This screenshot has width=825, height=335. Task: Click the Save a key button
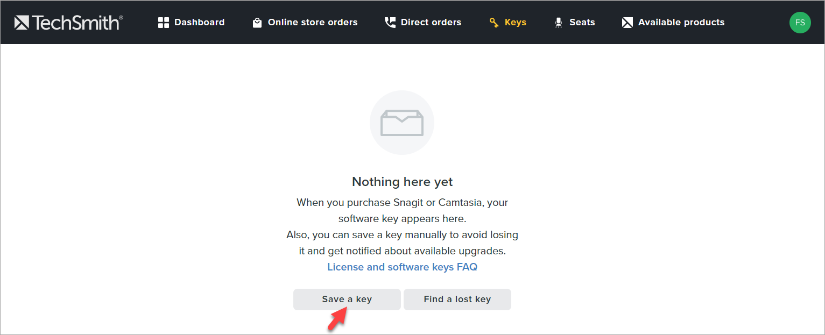point(347,299)
